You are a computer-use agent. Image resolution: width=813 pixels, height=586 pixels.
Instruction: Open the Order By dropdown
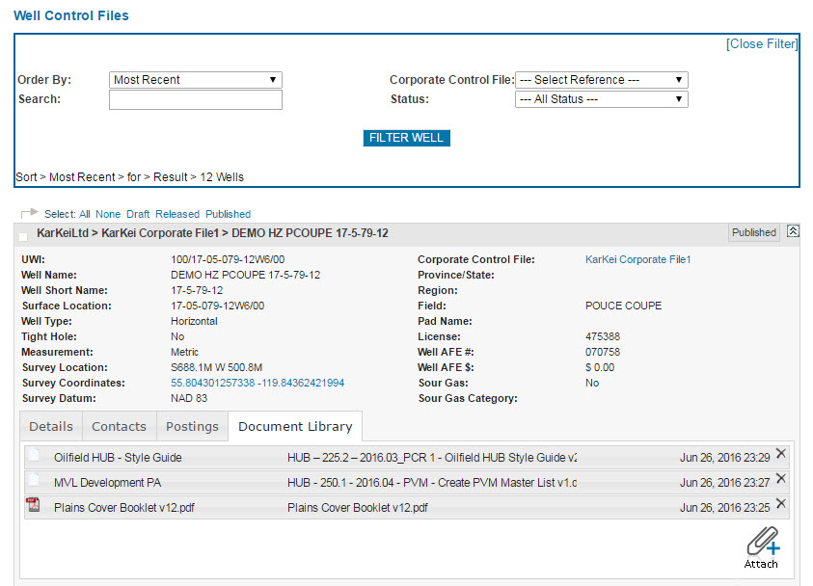point(195,80)
